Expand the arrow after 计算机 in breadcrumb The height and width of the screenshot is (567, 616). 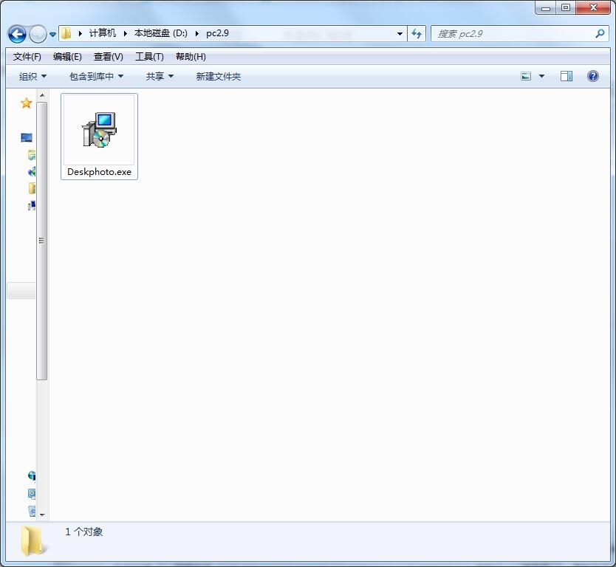click(x=126, y=33)
